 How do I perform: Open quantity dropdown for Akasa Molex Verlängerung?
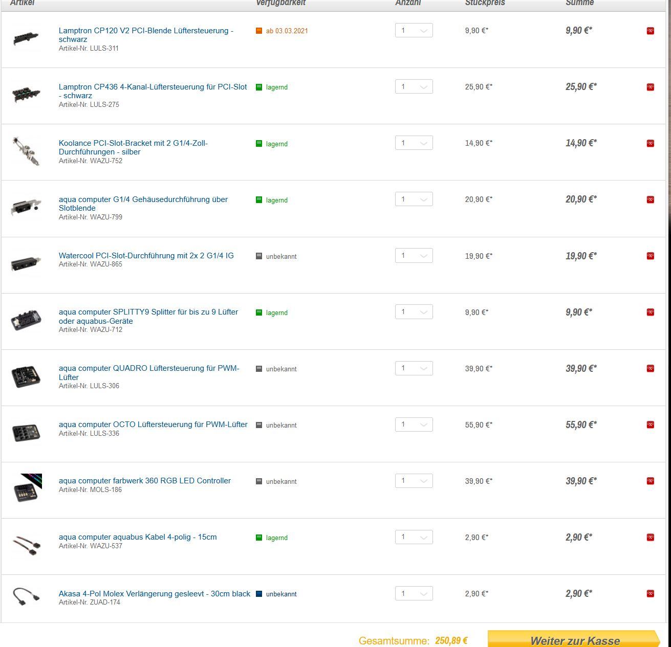point(414,593)
